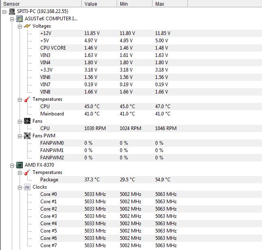Collapse the ASUSTeK COMPUTER node

[x=12, y=19]
